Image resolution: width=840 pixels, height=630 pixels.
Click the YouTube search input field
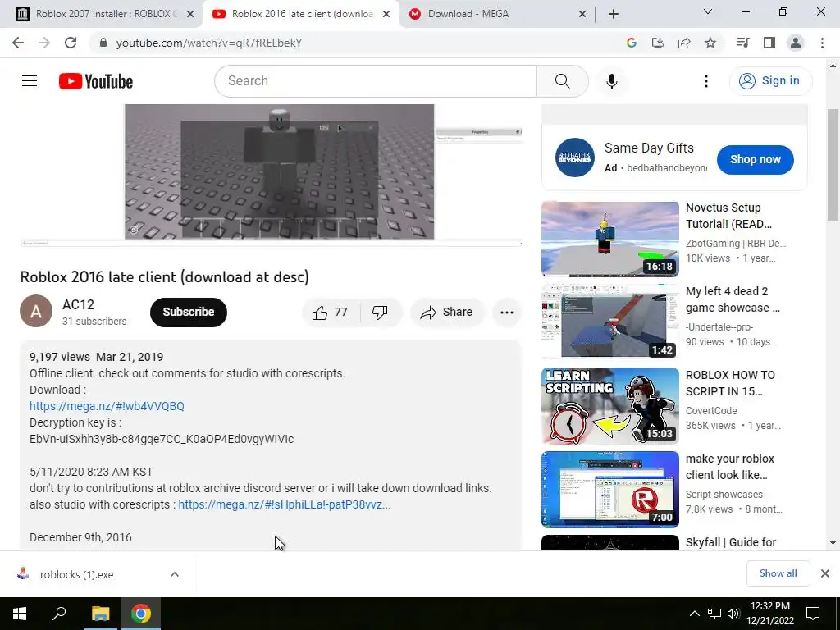(x=376, y=81)
